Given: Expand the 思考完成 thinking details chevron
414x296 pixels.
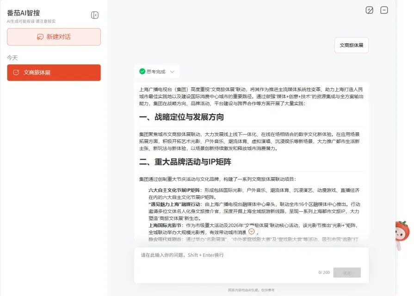Looking at the screenshot, I should coord(172,72).
